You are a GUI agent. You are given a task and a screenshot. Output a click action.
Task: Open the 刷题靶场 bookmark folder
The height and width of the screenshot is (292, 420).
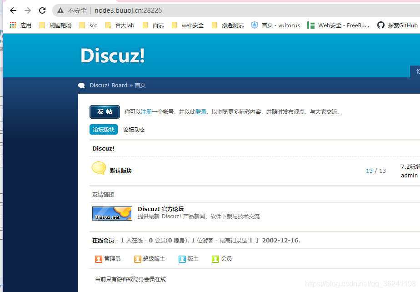pyautogui.click(x=55, y=25)
